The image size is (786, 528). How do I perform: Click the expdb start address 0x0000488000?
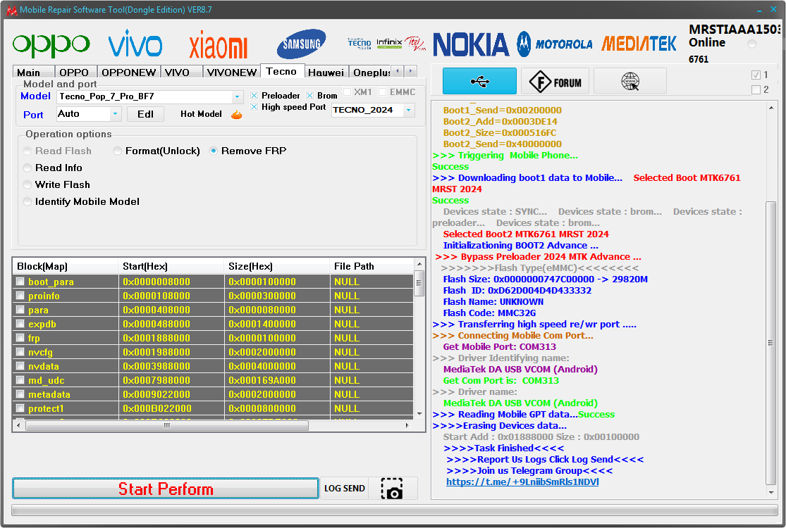click(x=156, y=324)
